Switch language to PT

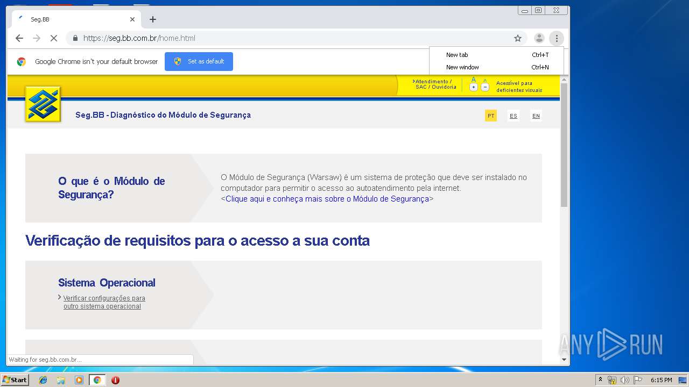coord(491,116)
